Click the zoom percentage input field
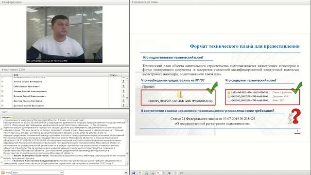 (x=159, y=173)
